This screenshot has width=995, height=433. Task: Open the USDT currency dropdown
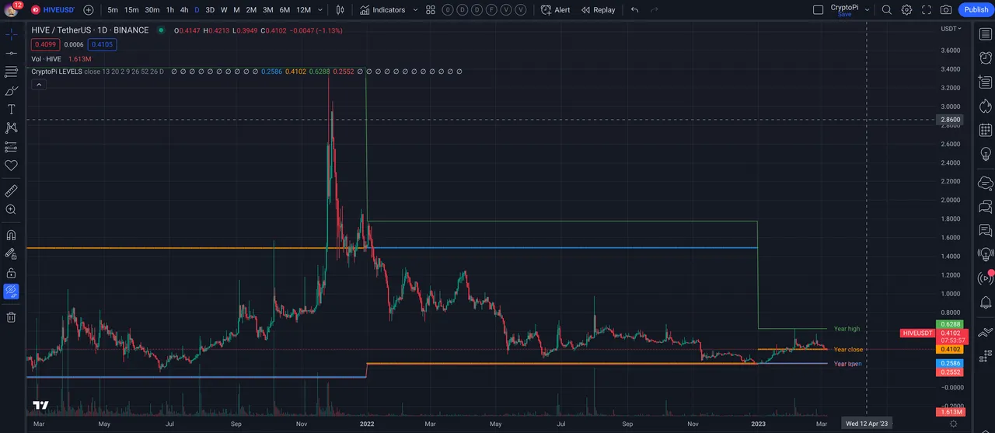click(951, 29)
